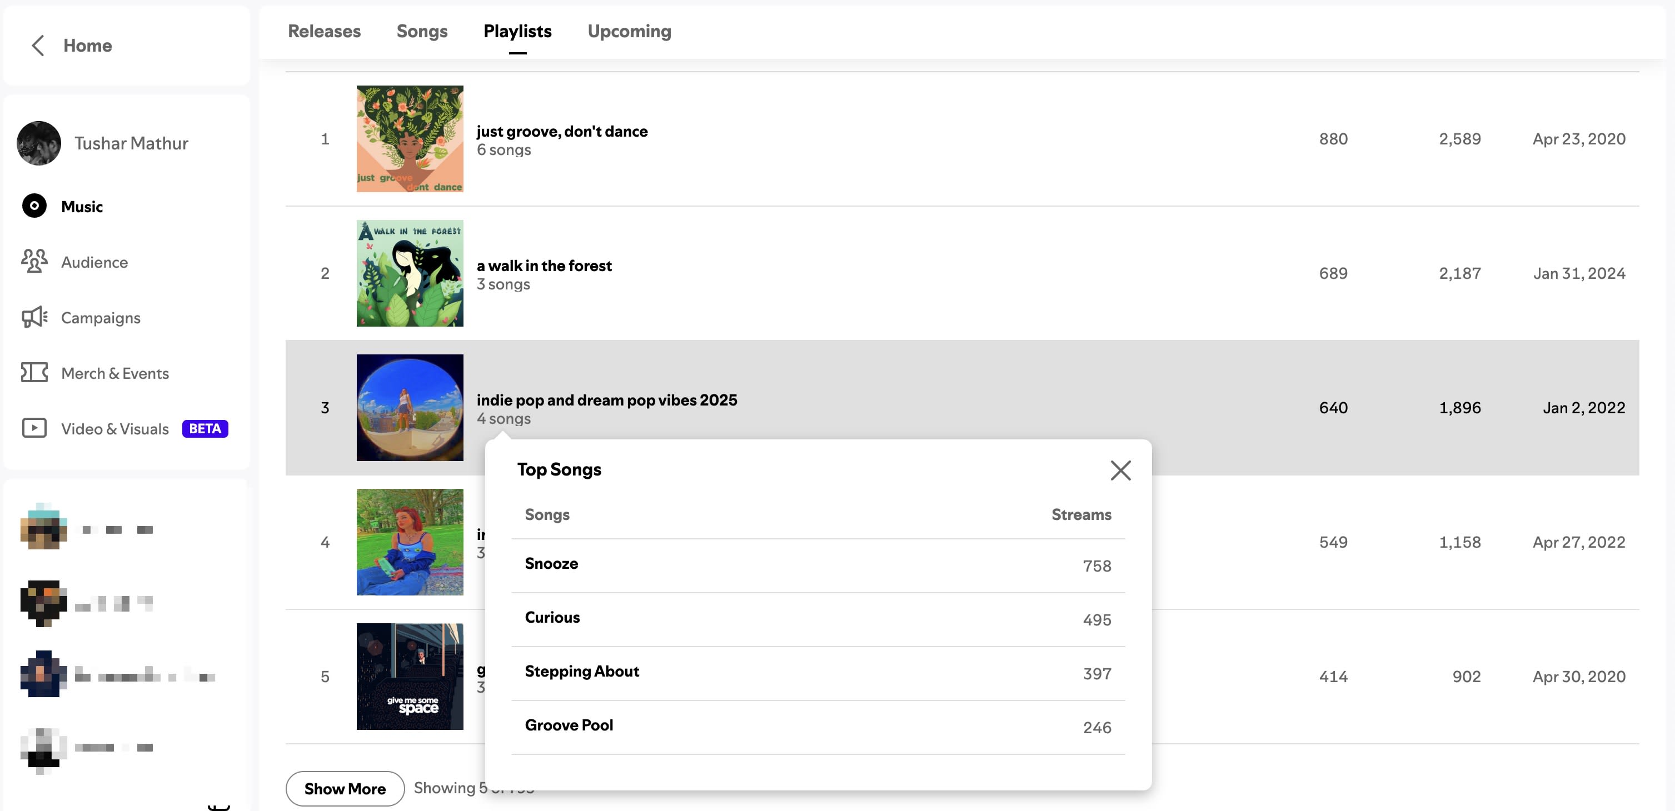Click the back arrow next to Home
Screen dimensions: 1675x811
coord(38,46)
